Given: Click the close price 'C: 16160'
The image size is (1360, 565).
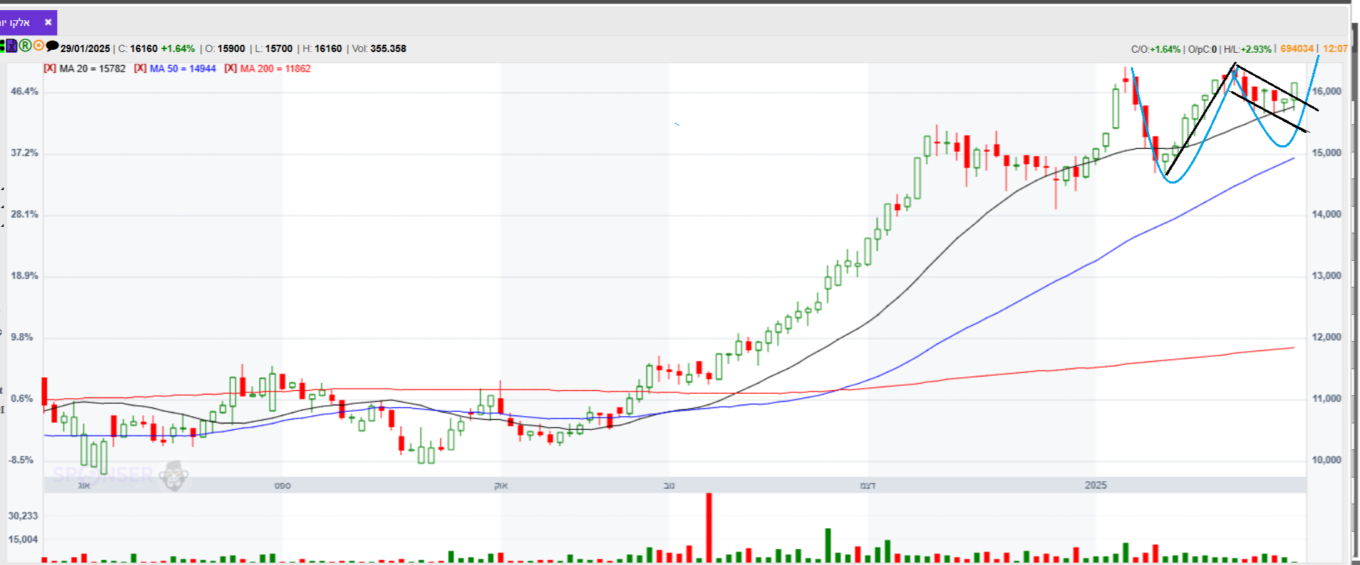Looking at the screenshot, I should tap(138, 48).
